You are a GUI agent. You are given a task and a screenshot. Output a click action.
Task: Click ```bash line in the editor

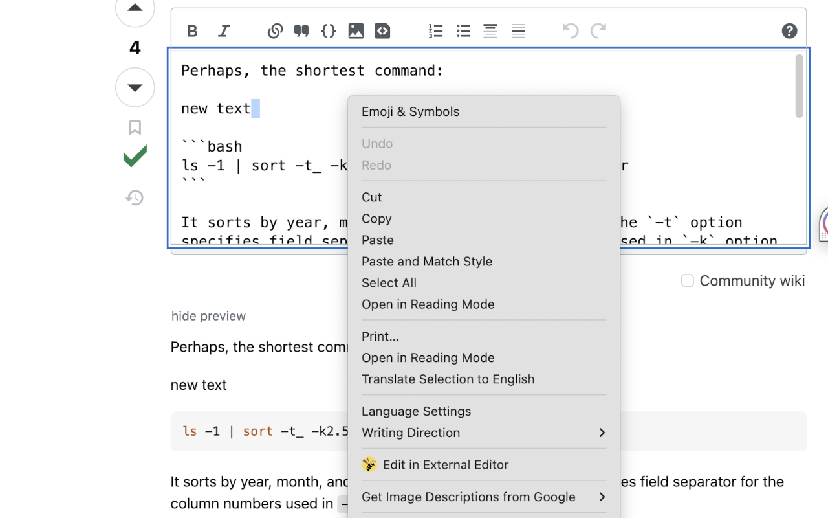tap(212, 146)
